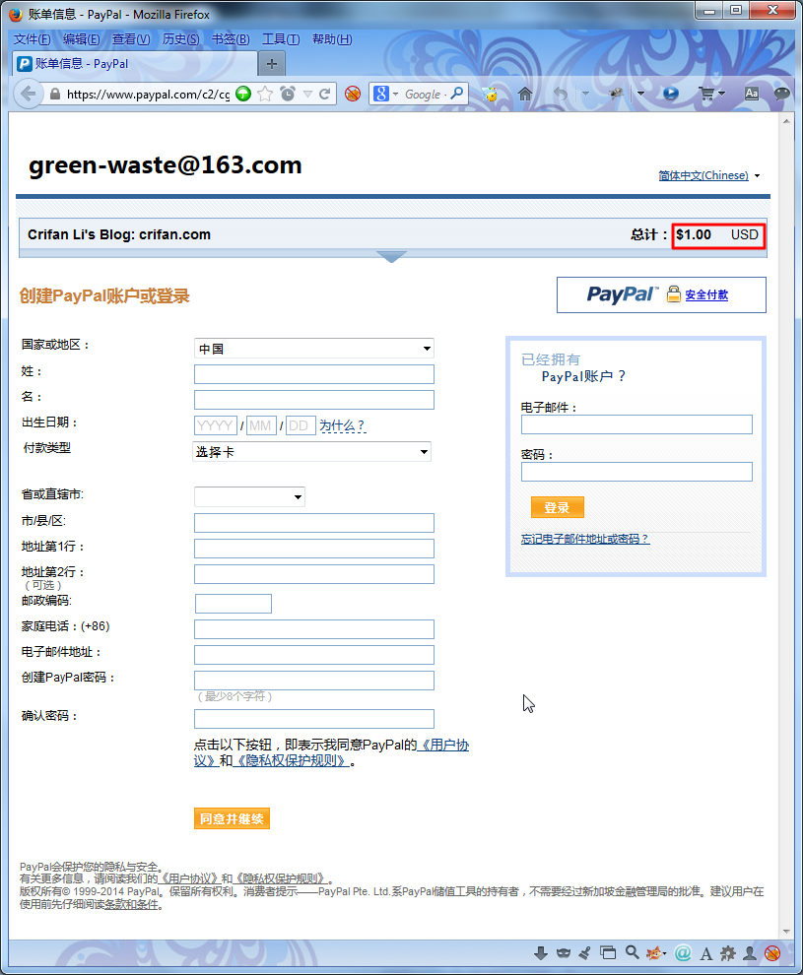Open the undo arrow's dropdown

pyautogui.click(x=585, y=94)
